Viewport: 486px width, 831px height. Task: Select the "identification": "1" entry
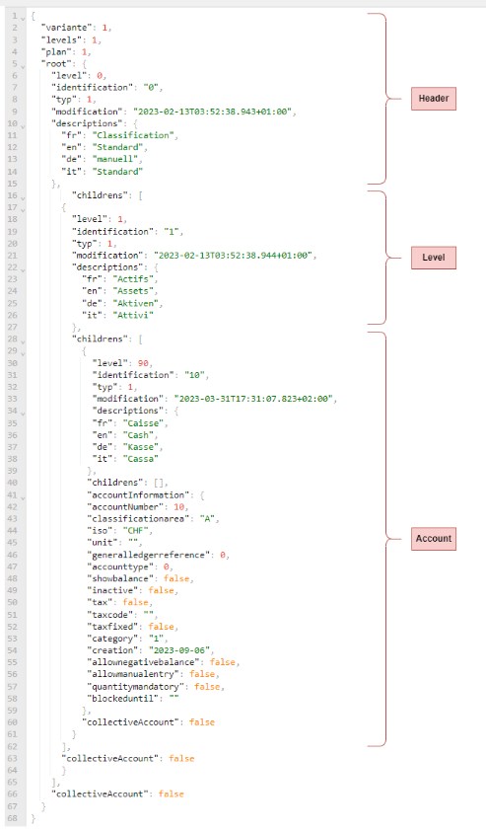[127, 231]
